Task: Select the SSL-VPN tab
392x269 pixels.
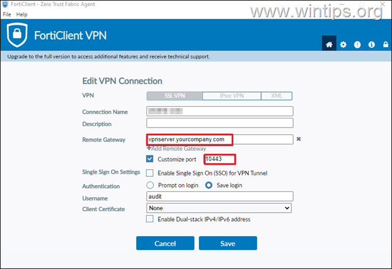Action: click(x=175, y=96)
